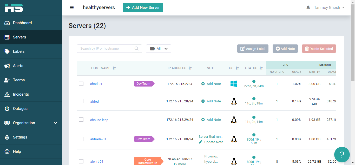Image resolution: width=355 pixels, height=165 pixels.
Task: Click the Settings gear icon
Action: click(x=7, y=137)
